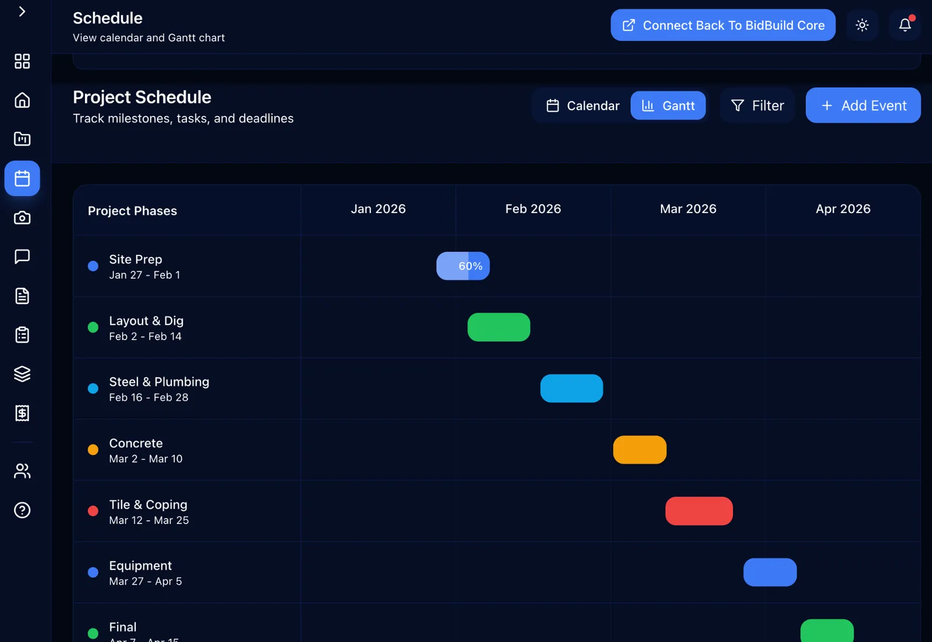The image size is (932, 642).
Task: Open the clipboard checklist icon in sidebar
Action: click(22, 335)
